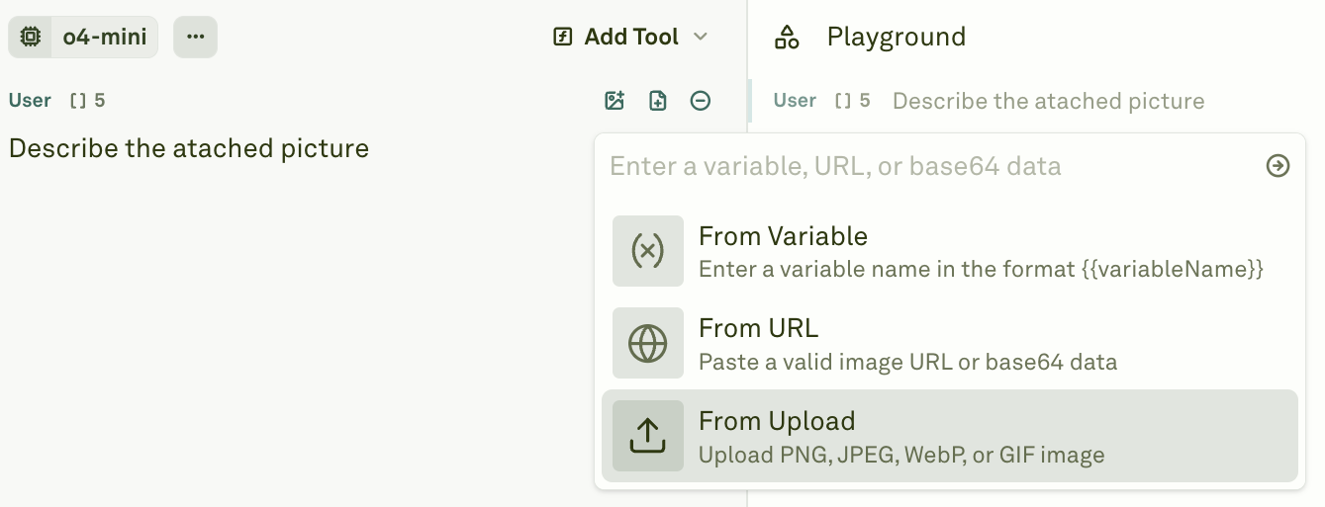
Task: Choose the From URL option
Action: tap(950, 343)
